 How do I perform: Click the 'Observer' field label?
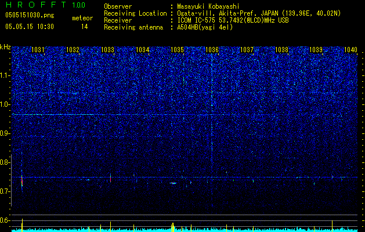(118, 6)
